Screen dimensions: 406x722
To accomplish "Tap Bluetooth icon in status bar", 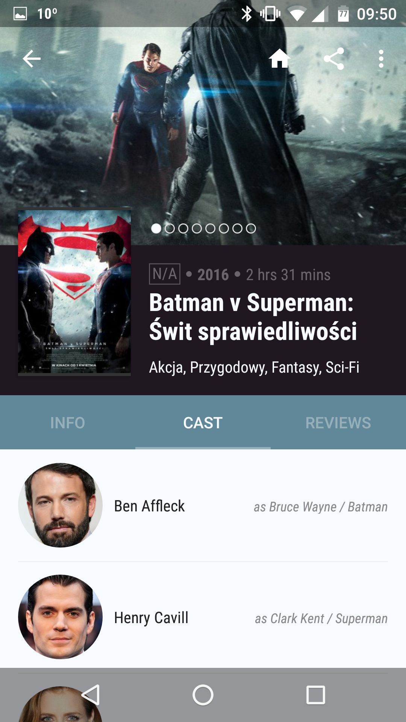I will [247, 14].
